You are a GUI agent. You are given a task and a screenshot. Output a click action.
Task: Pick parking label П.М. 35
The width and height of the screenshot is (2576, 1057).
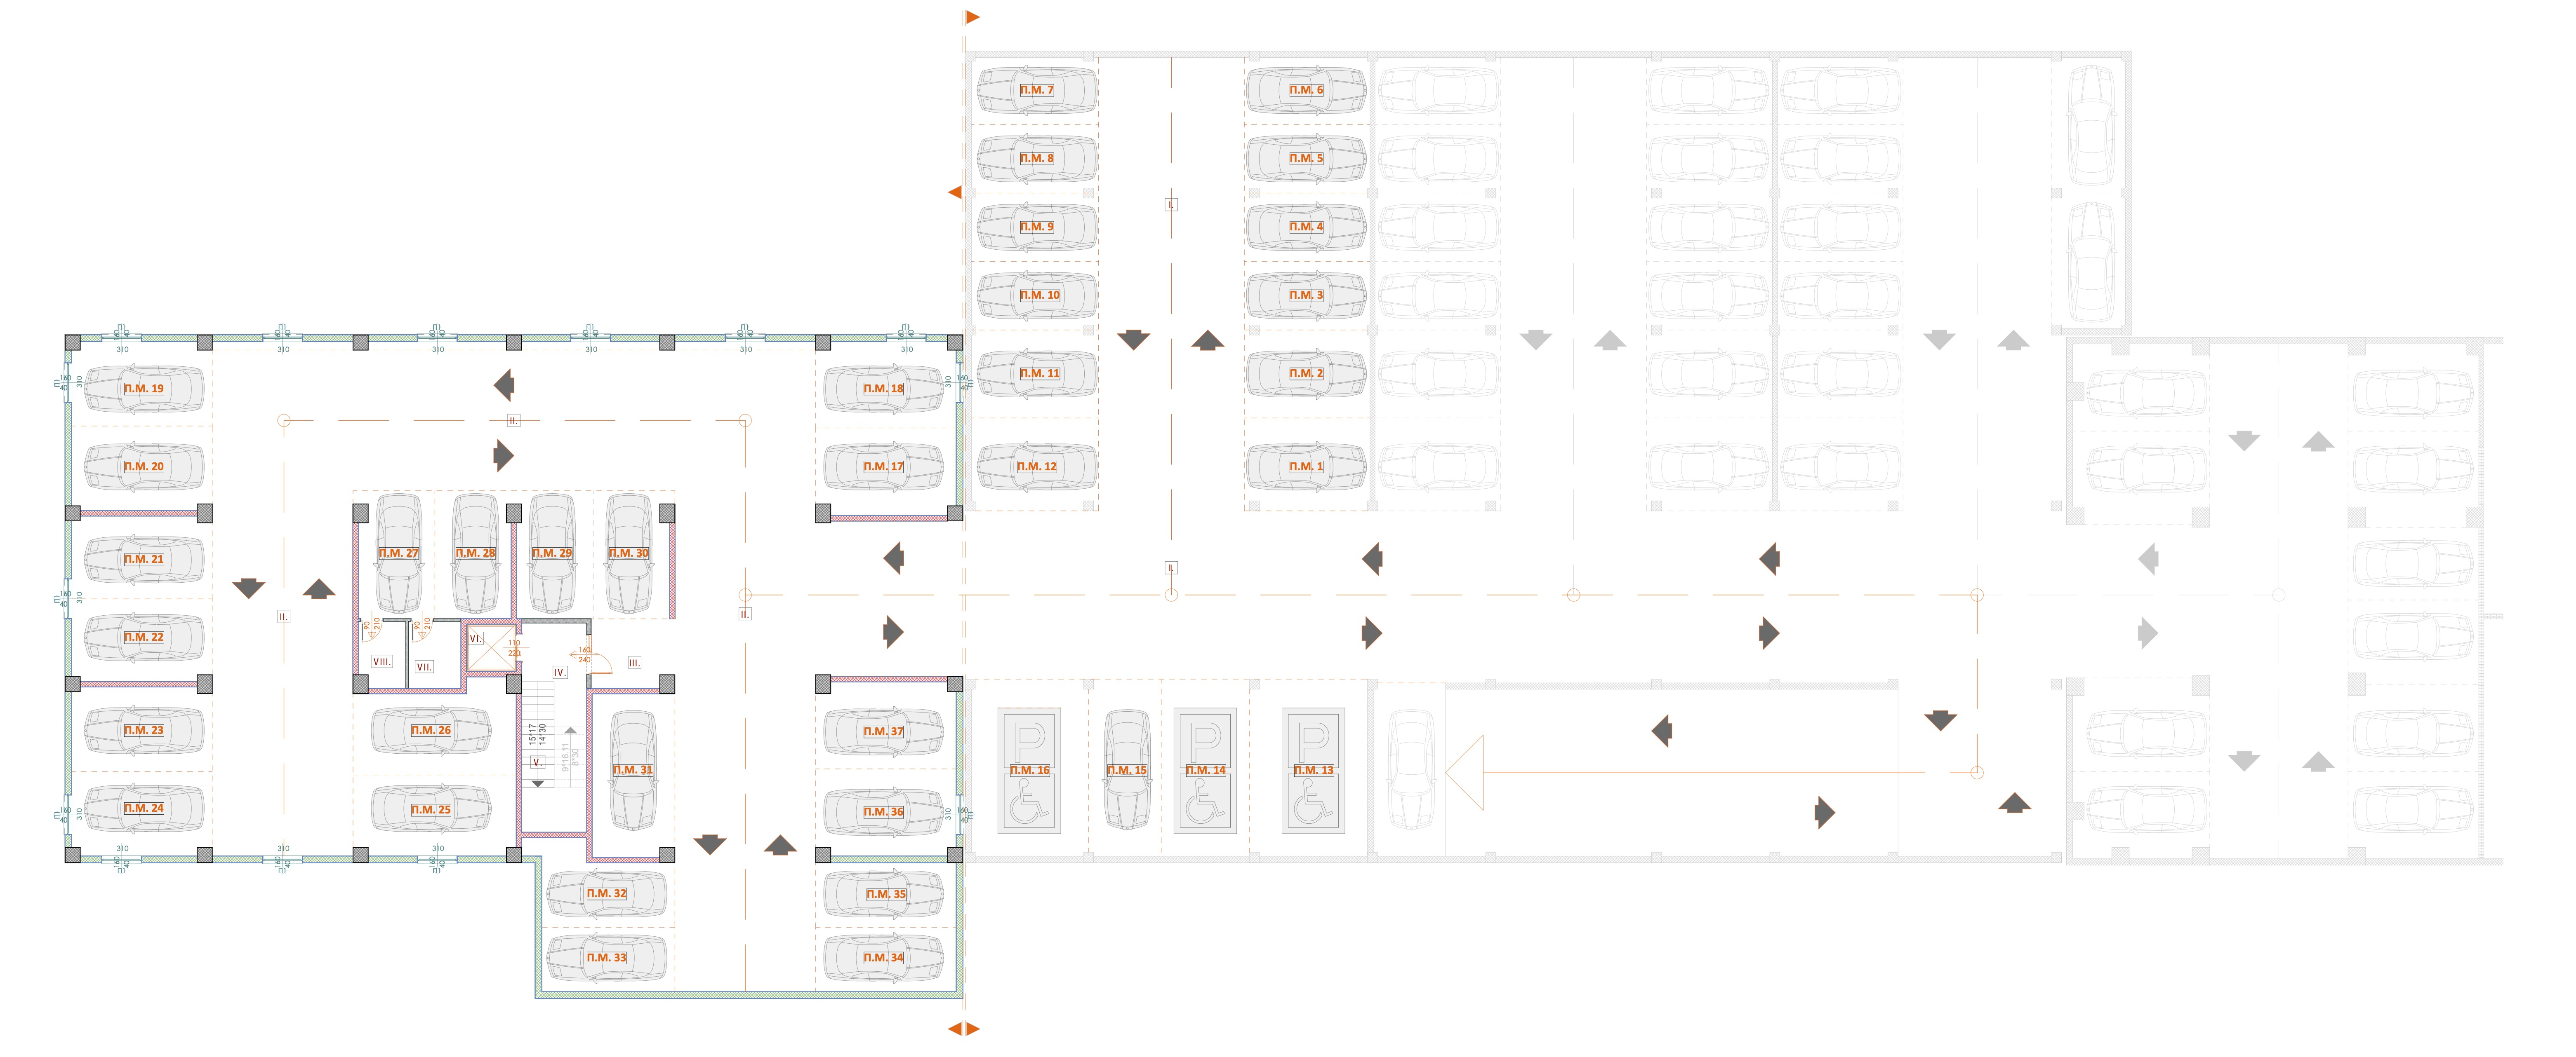886,894
